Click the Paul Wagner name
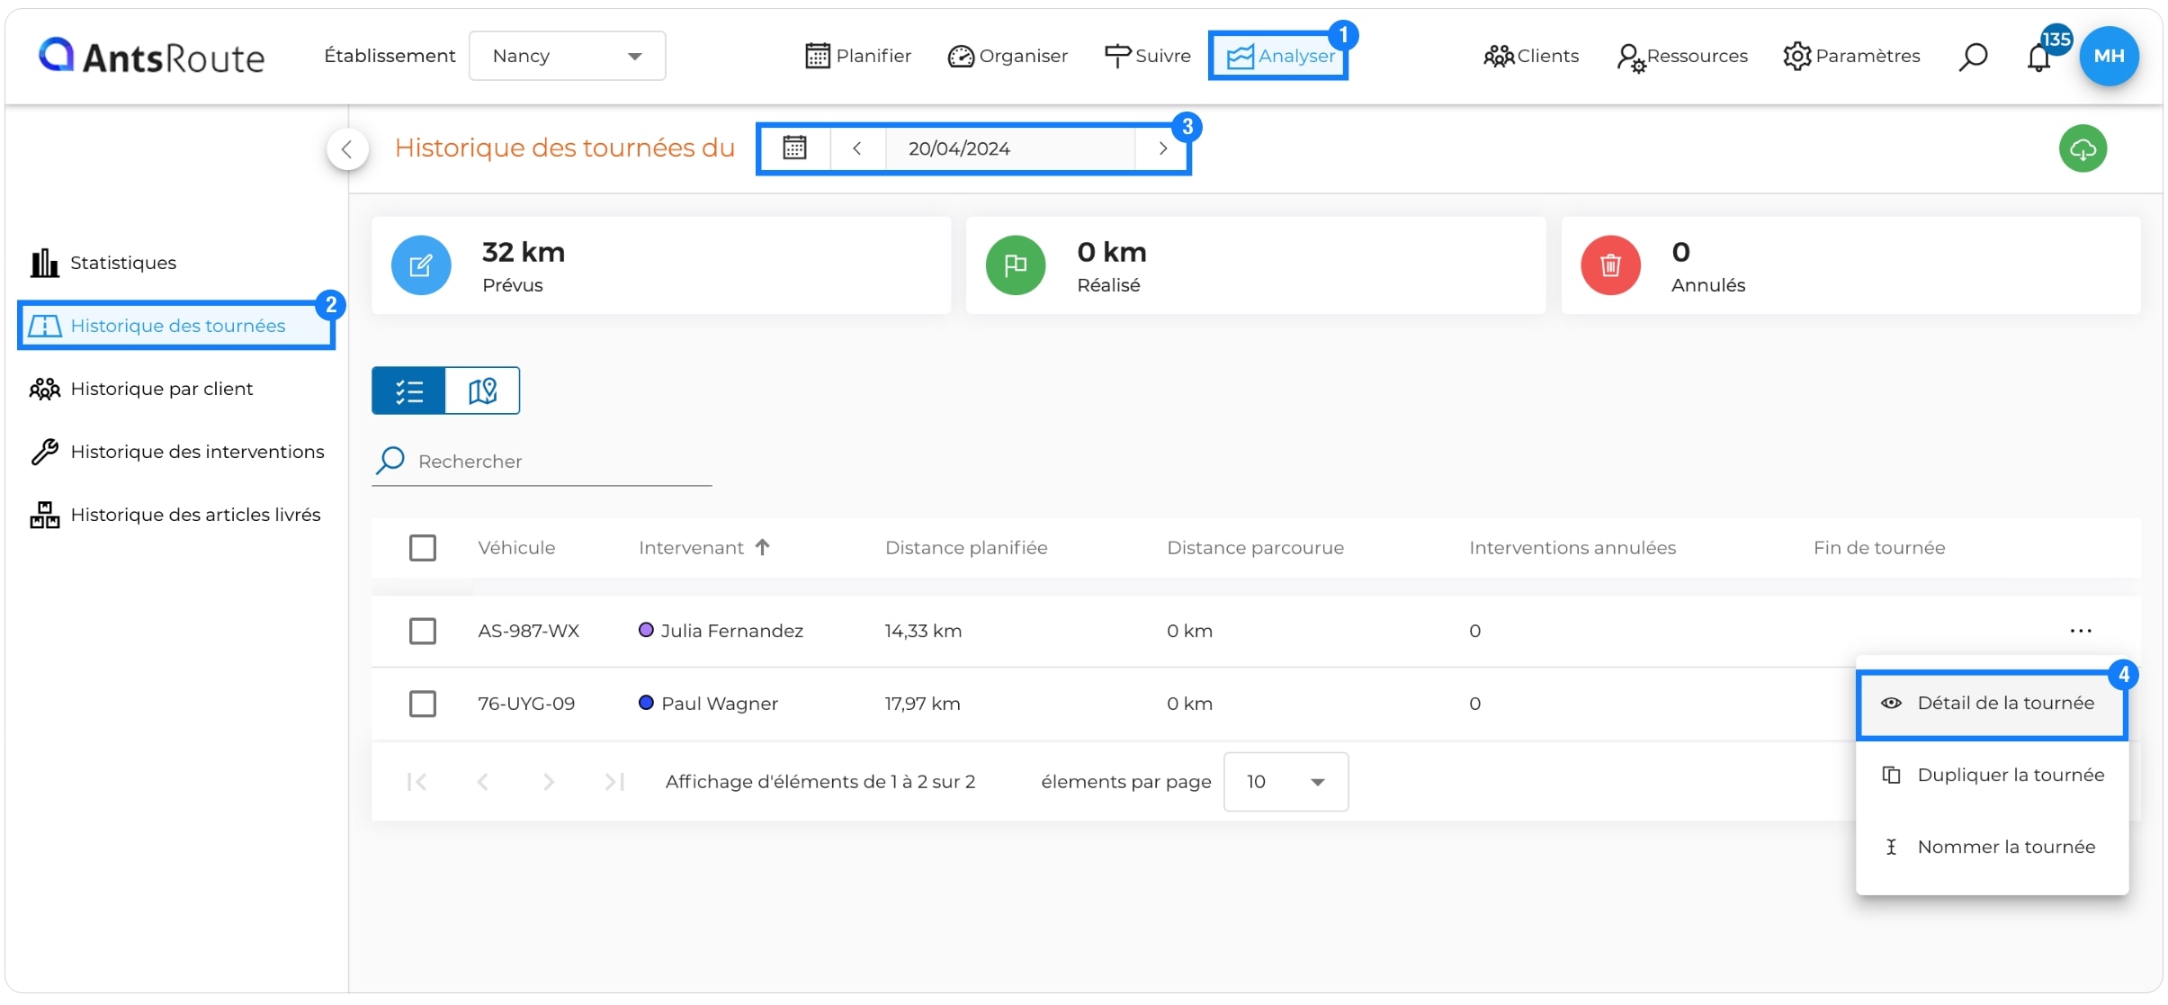Viewport: 2168px width, 1005px height. pyautogui.click(x=720, y=704)
